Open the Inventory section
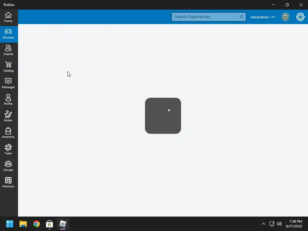The height and width of the screenshot is (231, 308). point(8,133)
